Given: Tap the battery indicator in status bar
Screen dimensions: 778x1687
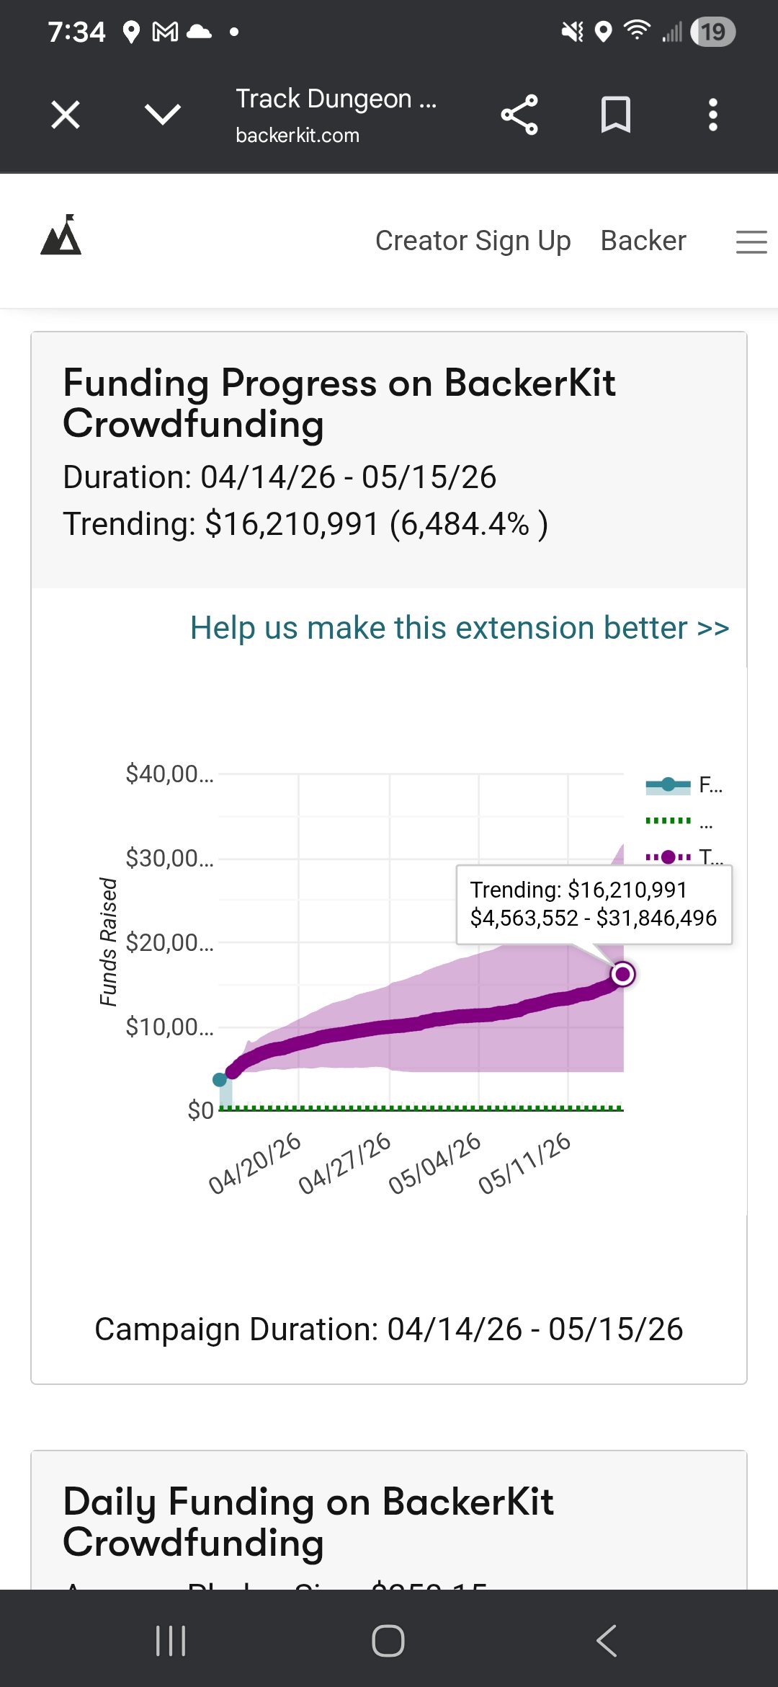Looking at the screenshot, I should point(712,32).
